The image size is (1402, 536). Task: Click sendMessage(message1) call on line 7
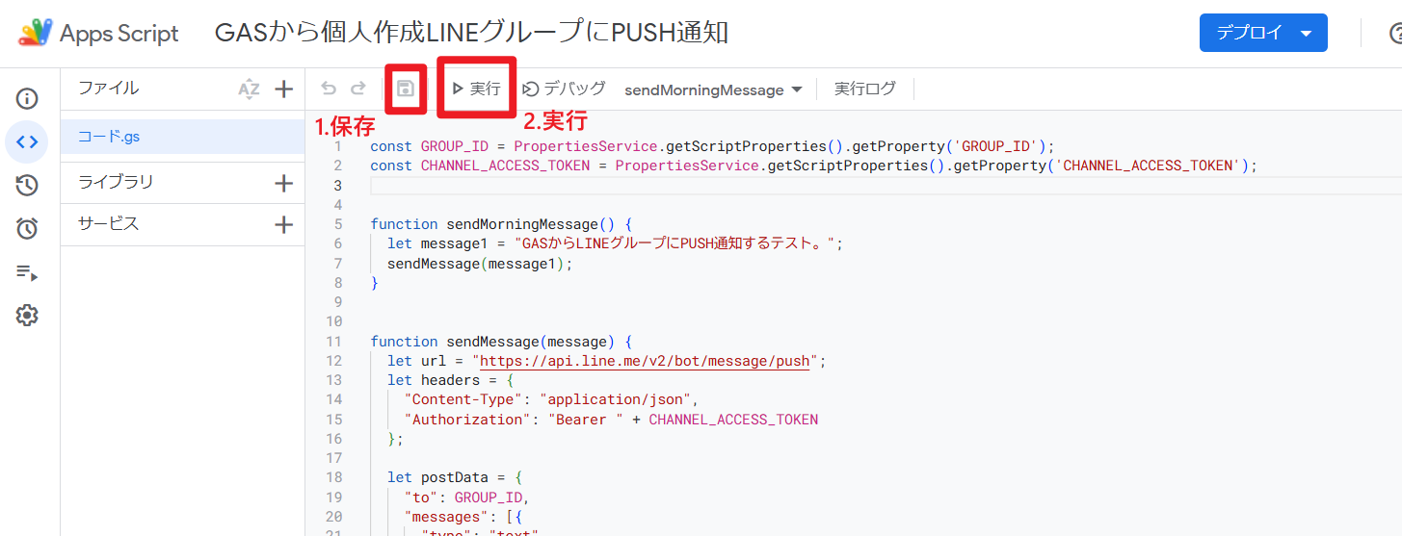pos(480,264)
